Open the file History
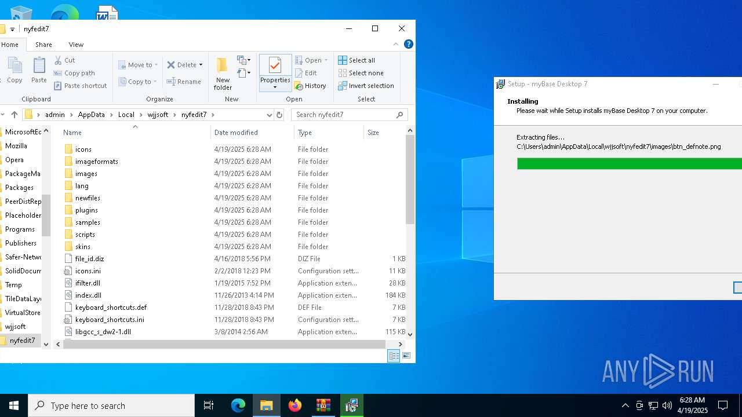Viewport: 742px width, 417px height. pyautogui.click(x=310, y=86)
